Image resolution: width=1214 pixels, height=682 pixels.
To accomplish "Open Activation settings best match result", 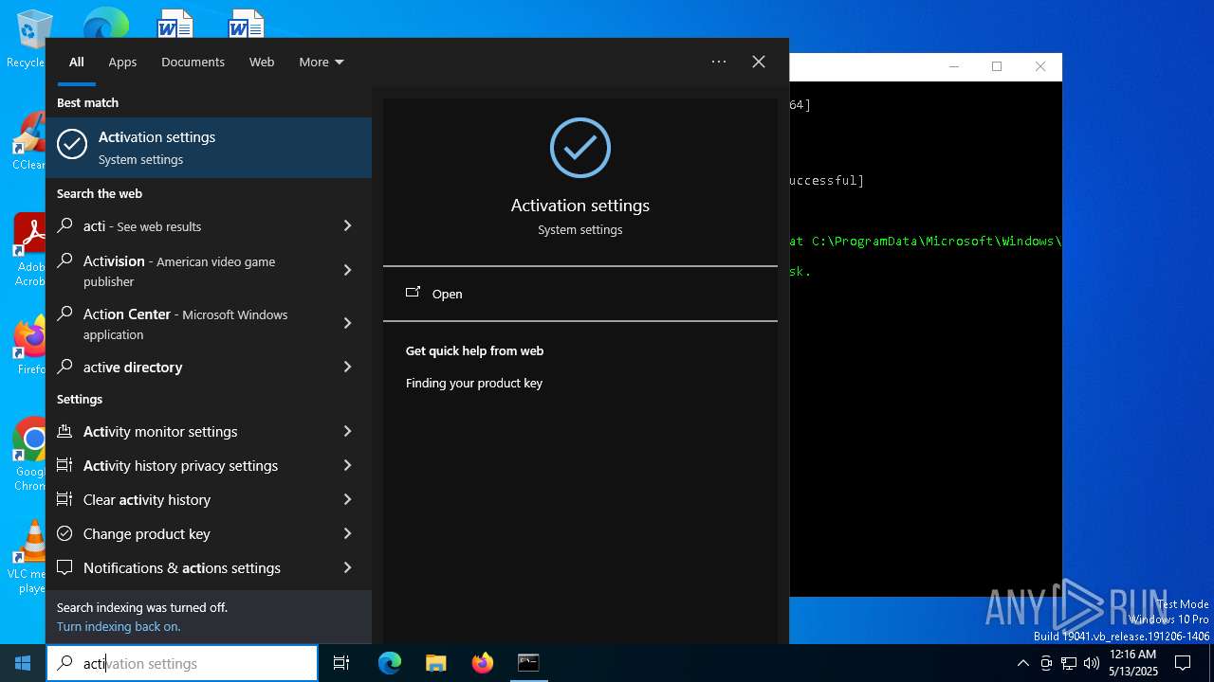I will (x=209, y=147).
